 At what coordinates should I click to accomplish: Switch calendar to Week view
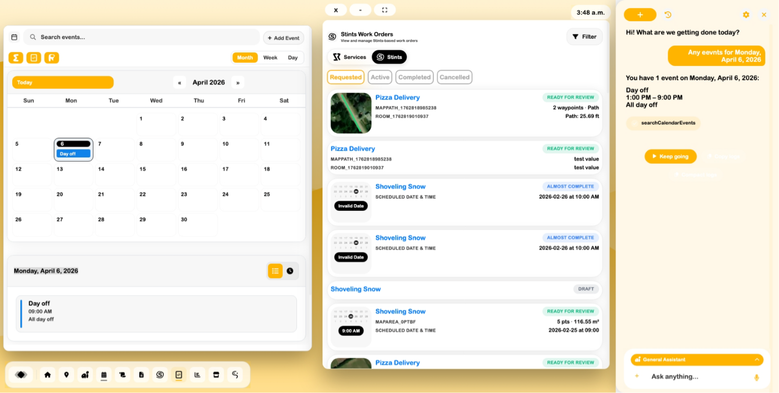270,57
